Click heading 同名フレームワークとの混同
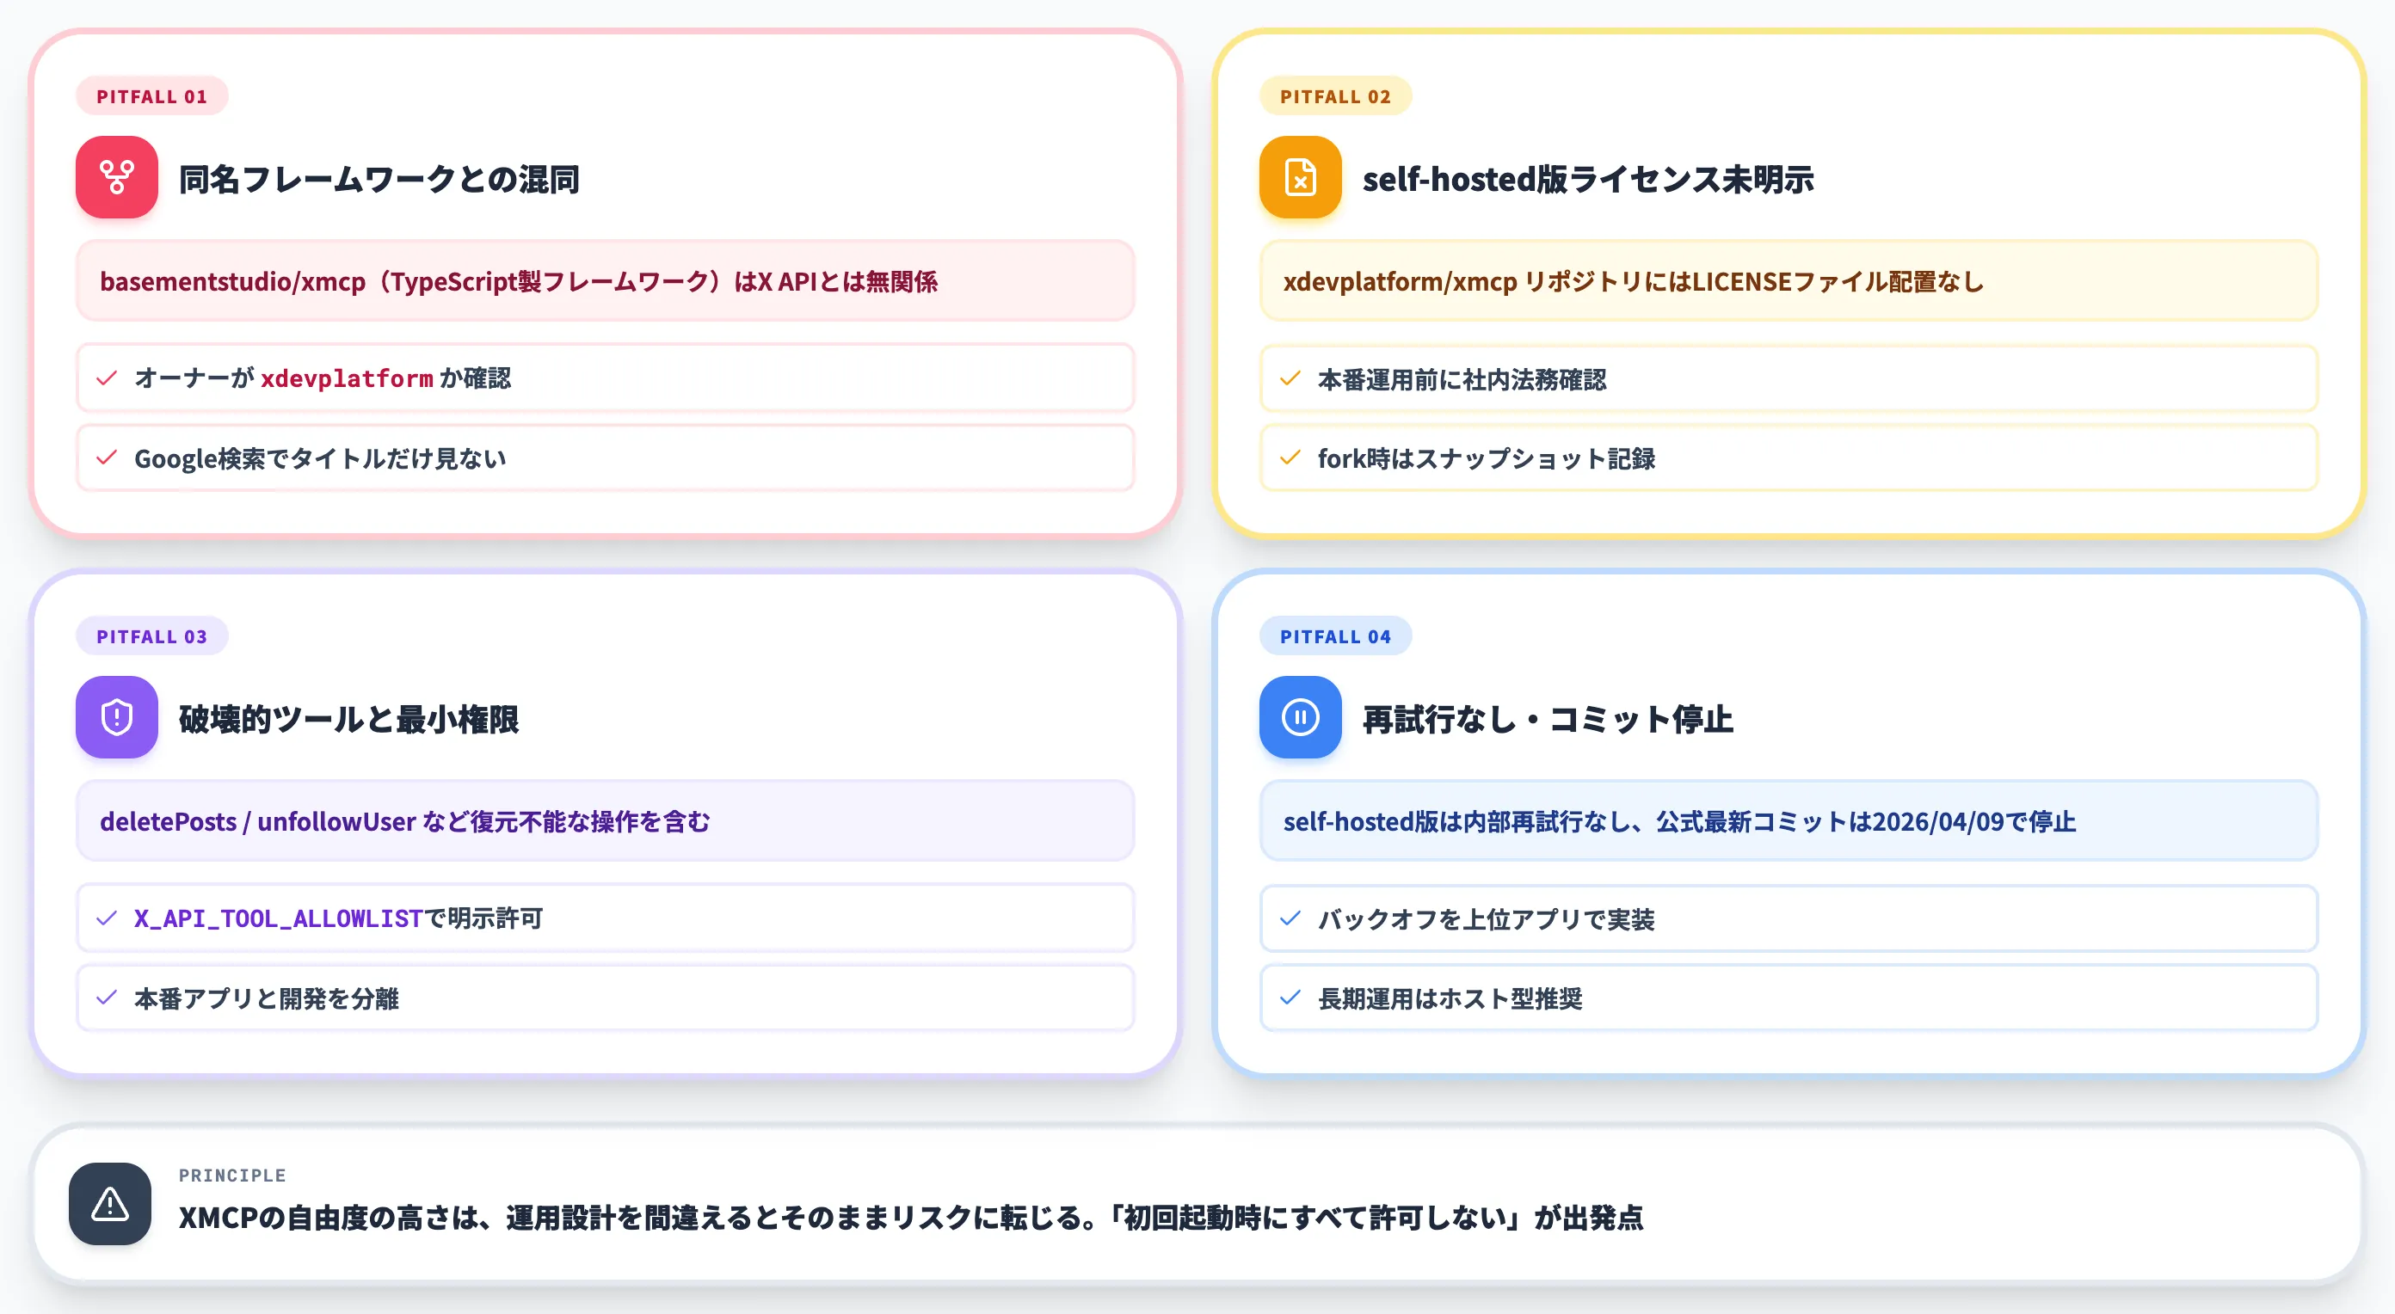The height and width of the screenshot is (1314, 2395). click(x=379, y=178)
